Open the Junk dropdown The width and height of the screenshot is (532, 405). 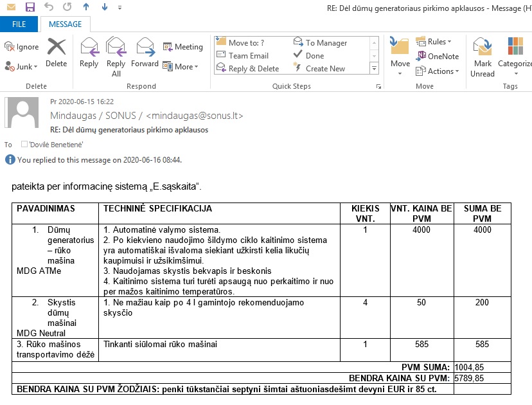[x=22, y=66]
